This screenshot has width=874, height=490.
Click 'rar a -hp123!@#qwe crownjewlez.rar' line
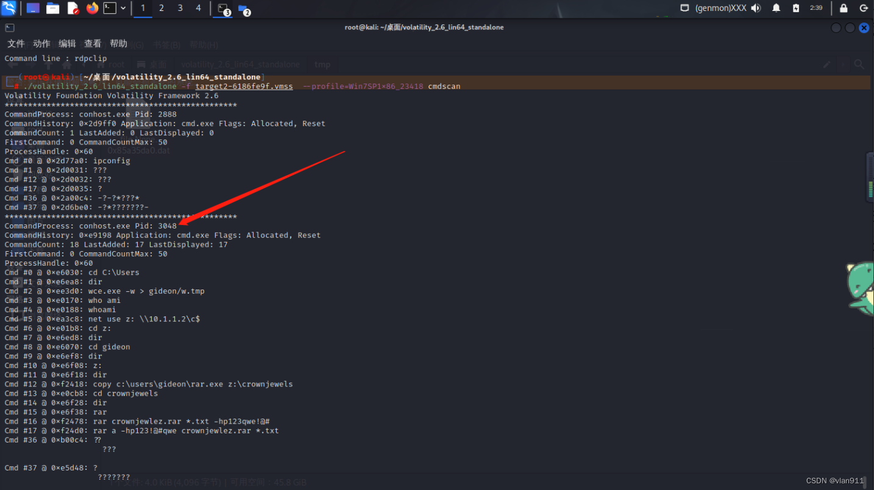(x=141, y=430)
